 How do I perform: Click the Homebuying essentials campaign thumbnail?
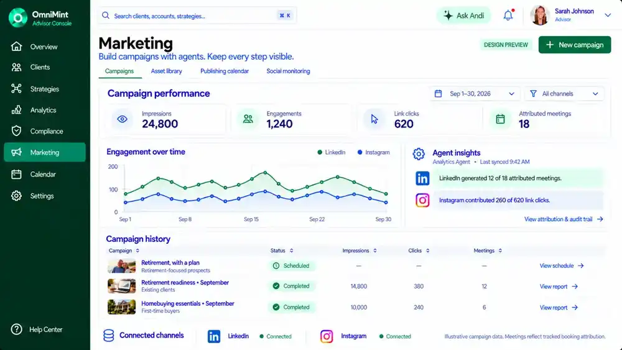pos(121,307)
